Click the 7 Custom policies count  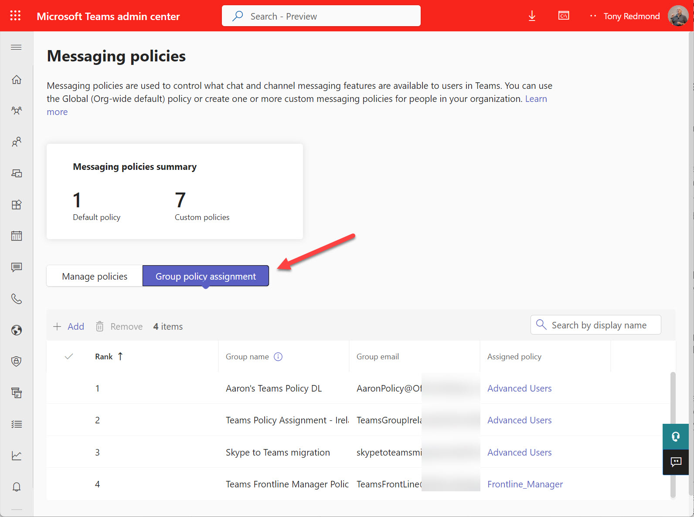coord(202,206)
